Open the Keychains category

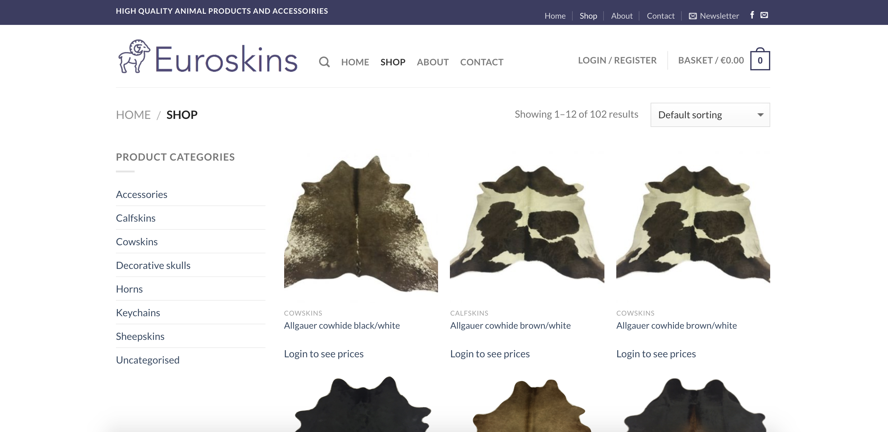tap(138, 312)
